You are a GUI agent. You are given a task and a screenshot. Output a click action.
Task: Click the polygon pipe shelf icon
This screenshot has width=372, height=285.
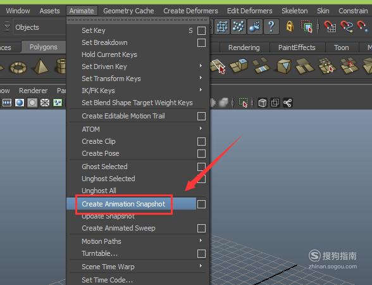pos(61,66)
